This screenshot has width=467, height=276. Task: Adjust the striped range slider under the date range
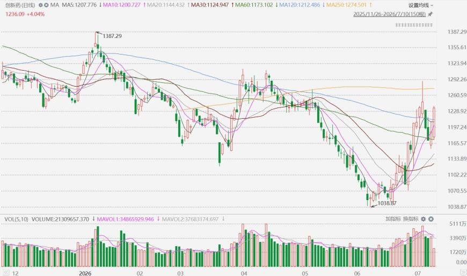coord(414,25)
